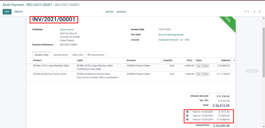265x128 pixels.
Task: Go to previous record arrow
Action: click(x=254, y=12)
